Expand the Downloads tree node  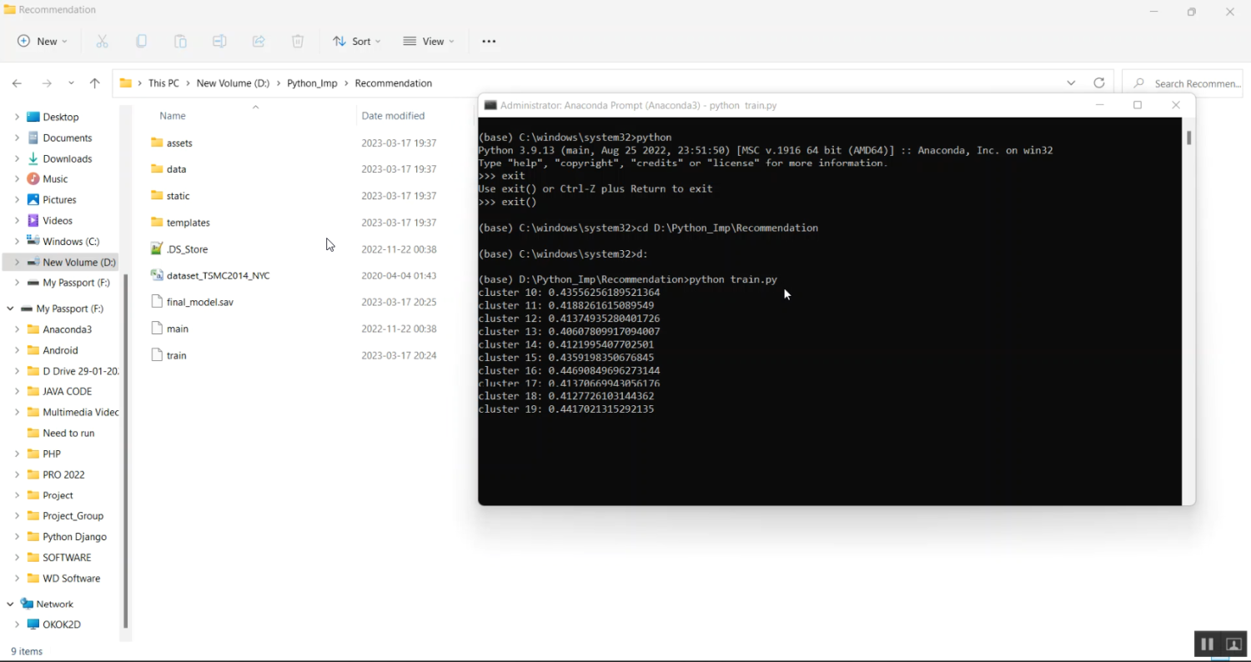coord(17,158)
